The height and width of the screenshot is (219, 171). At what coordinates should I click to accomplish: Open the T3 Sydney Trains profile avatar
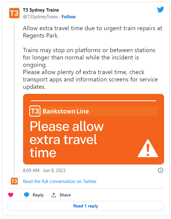click(x=14, y=13)
